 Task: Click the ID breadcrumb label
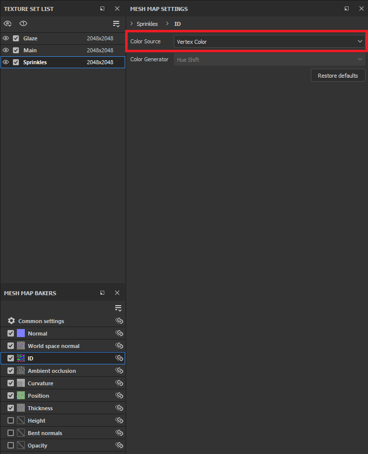[177, 24]
